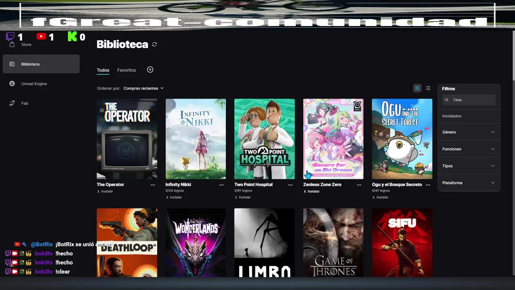
Task: Open options menu for The Operator
Action: coord(153,185)
